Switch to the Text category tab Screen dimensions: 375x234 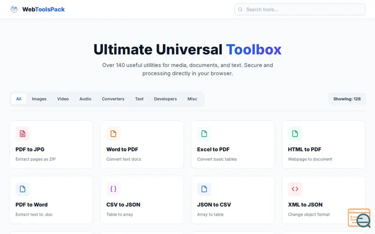(139, 99)
